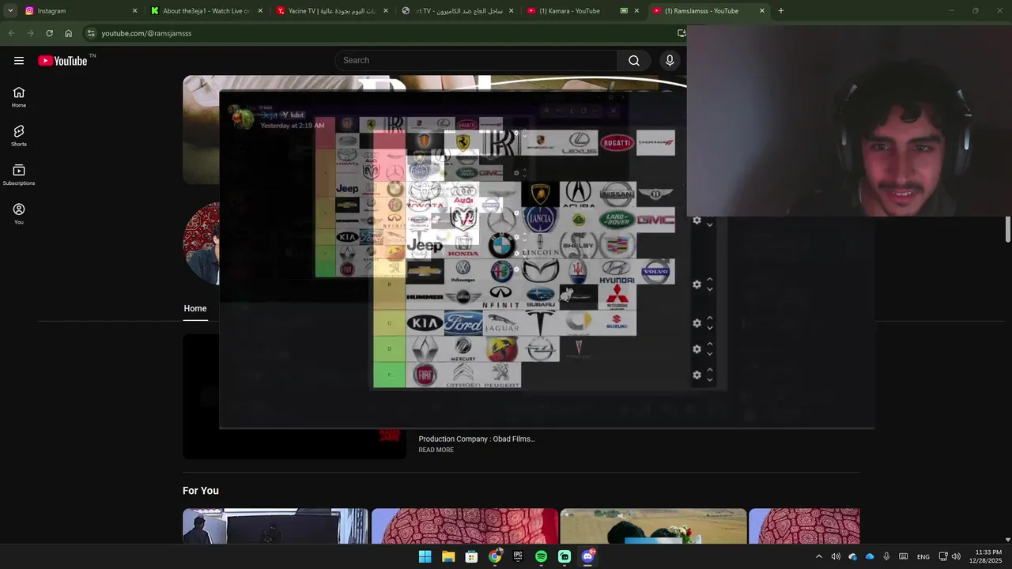
Task: Click READ MORE under the video description
Action: point(436,450)
